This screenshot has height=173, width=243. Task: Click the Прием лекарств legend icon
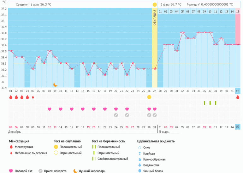(40, 171)
